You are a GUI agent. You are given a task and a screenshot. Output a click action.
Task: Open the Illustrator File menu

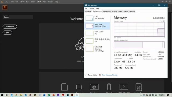(13, 2)
